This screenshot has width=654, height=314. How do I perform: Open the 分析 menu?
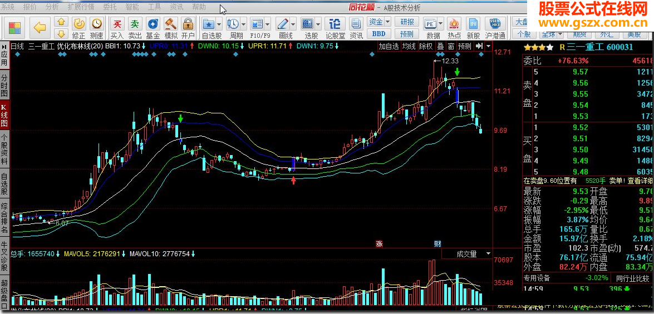(x=52, y=7)
